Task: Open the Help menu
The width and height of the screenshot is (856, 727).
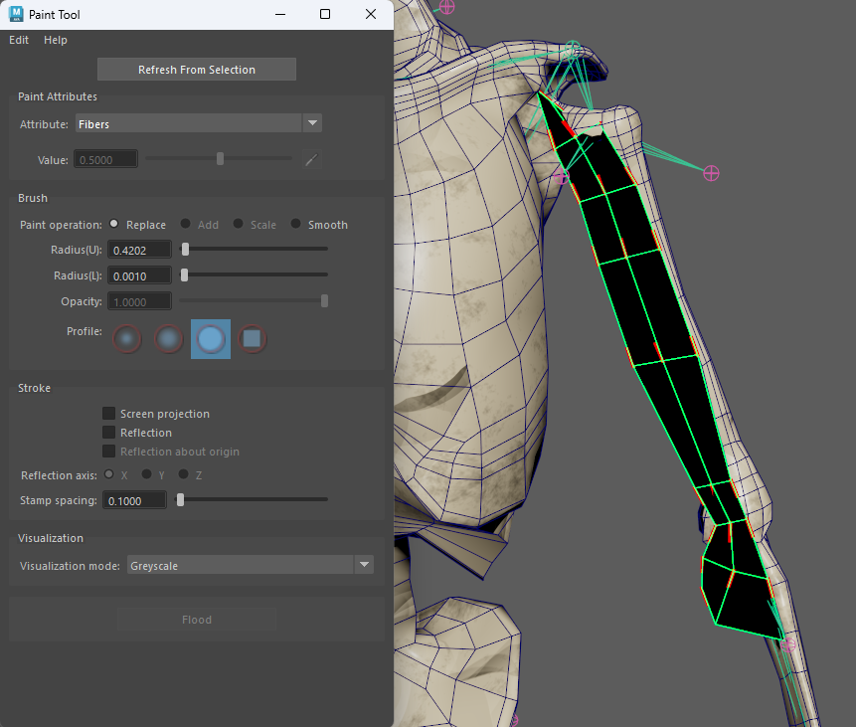Action: [x=56, y=40]
